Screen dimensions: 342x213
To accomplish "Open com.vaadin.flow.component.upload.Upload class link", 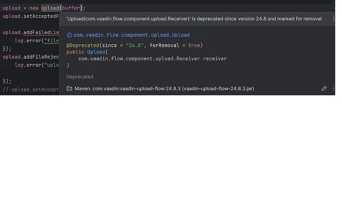I will (x=132, y=35).
